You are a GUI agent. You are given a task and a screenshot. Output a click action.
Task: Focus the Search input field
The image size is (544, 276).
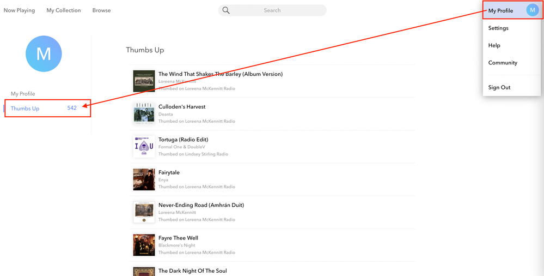pyautogui.click(x=278, y=10)
